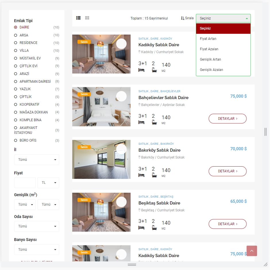Select MAĞAZA DÜKKAN radio option

(x=16, y=112)
